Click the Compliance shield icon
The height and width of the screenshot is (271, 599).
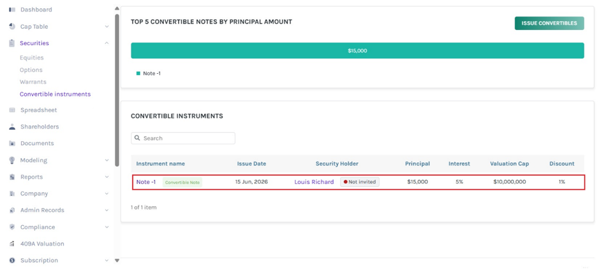(12, 226)
